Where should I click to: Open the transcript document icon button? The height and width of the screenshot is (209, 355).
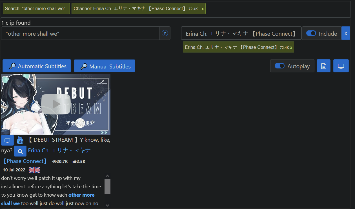[323, 66]
